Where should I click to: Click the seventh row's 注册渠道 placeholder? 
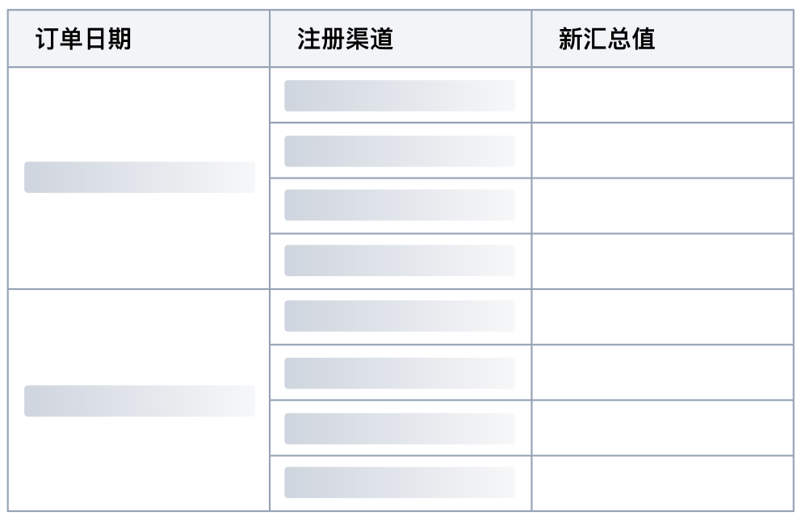tap(400, 428)
